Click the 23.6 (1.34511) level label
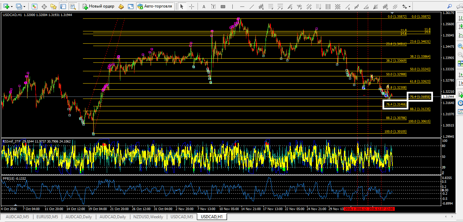Screen dimensions: 463x222 pos(396,44)
